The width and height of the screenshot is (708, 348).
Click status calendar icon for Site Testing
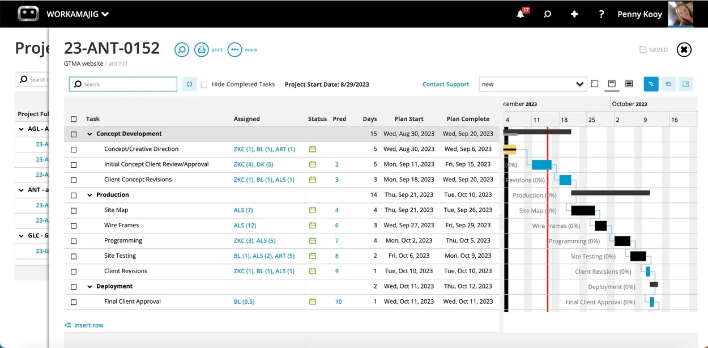tap(313, 256)
